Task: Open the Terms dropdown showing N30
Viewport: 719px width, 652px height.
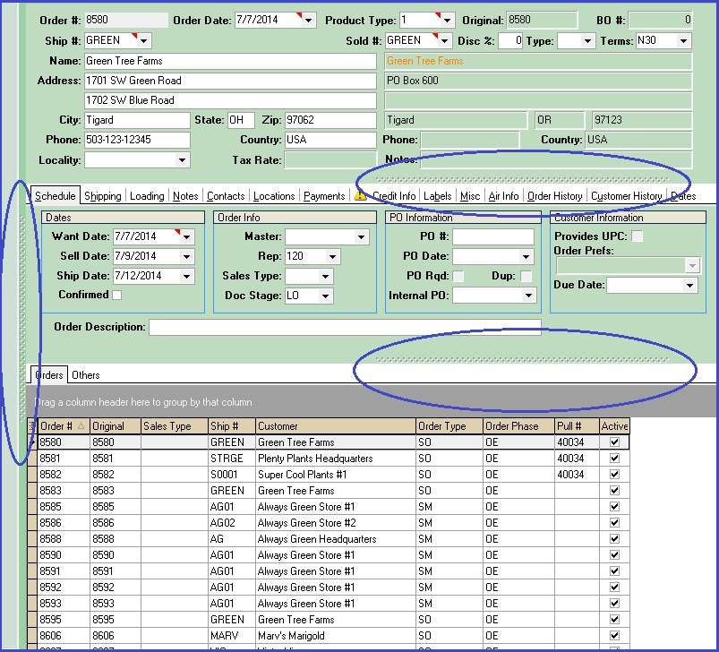Action: pyautogui.click(x=683, y=41)
